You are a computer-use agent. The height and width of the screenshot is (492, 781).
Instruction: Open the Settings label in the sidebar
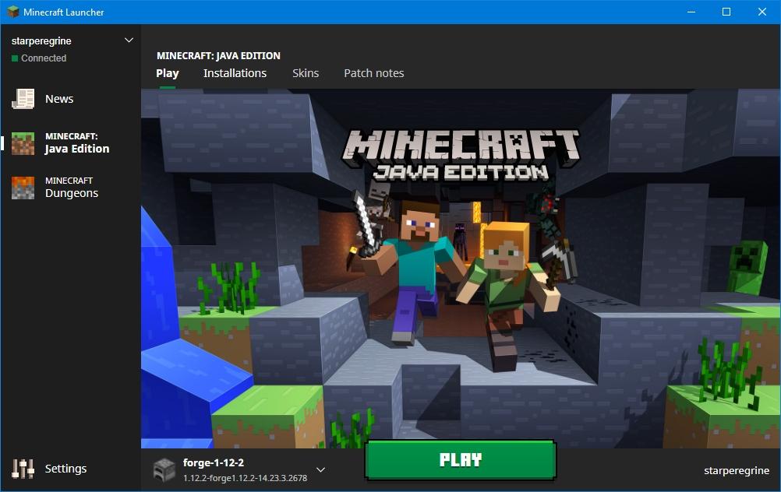65,469
